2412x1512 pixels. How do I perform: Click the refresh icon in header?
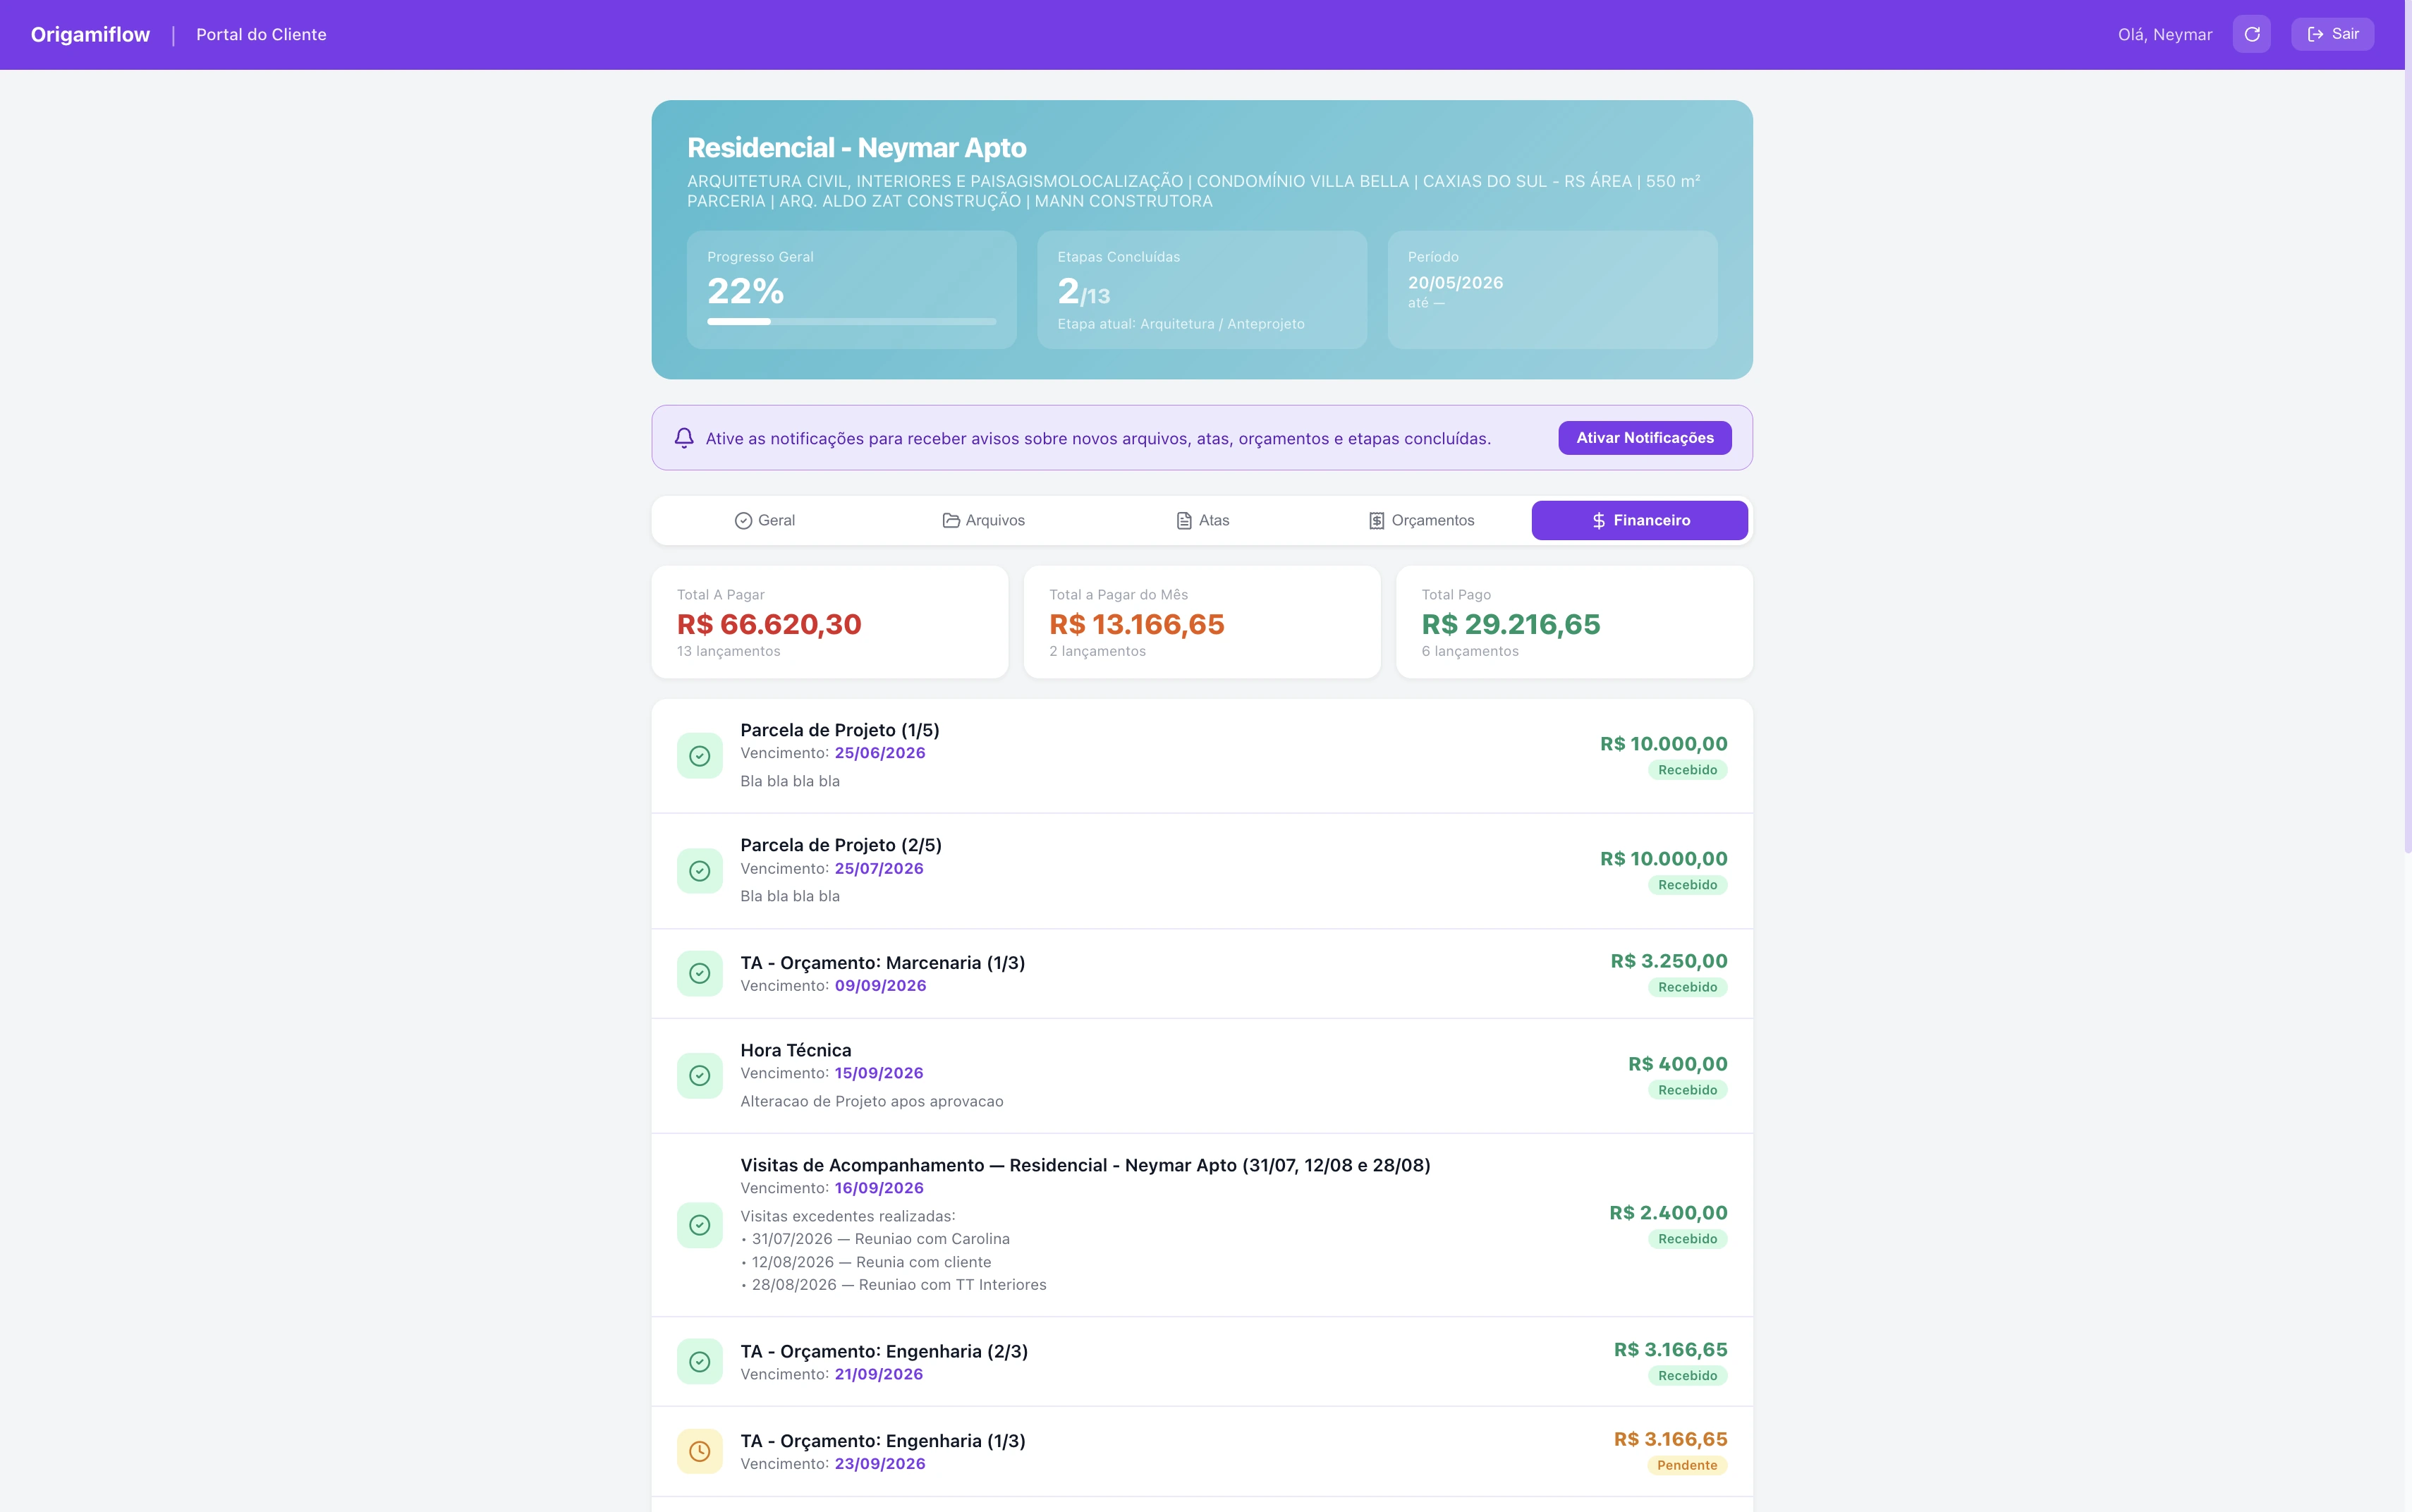tap(2251, 34)
